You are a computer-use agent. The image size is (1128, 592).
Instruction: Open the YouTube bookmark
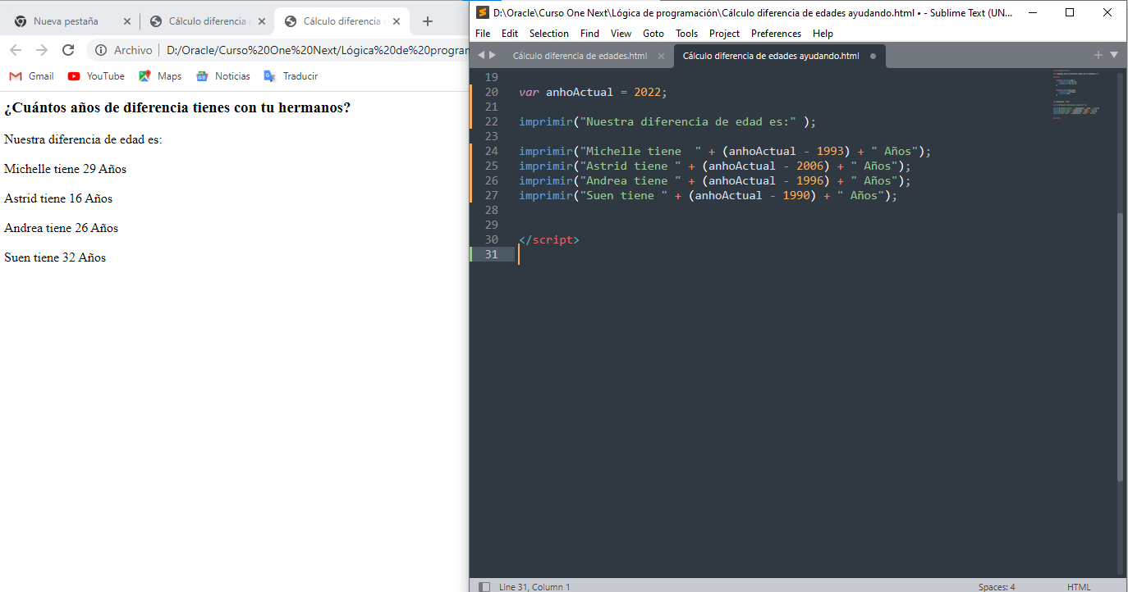point(96,76)
